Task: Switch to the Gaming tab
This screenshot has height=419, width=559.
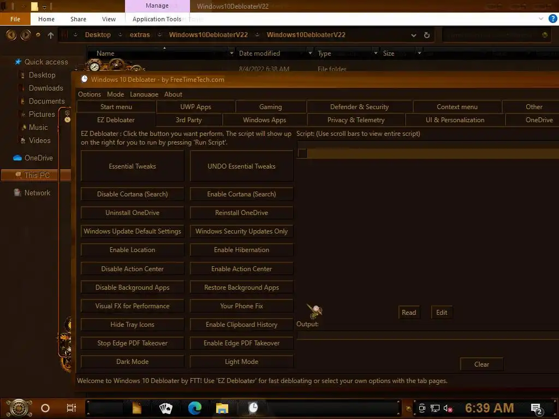Action: click(271, 107)
